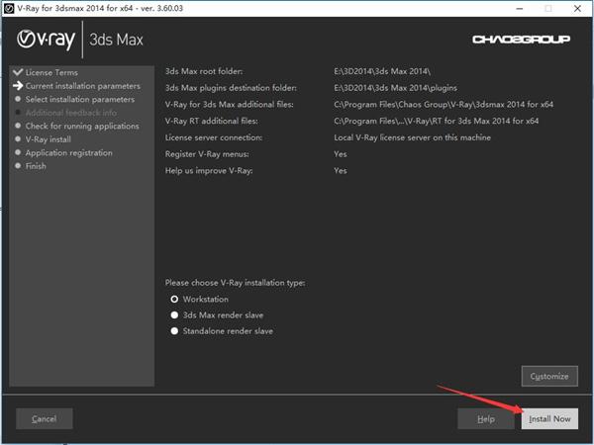Click the V-Ray logo in header
Viewport: 594px width, 445px height.
click(x=46, y=40)
